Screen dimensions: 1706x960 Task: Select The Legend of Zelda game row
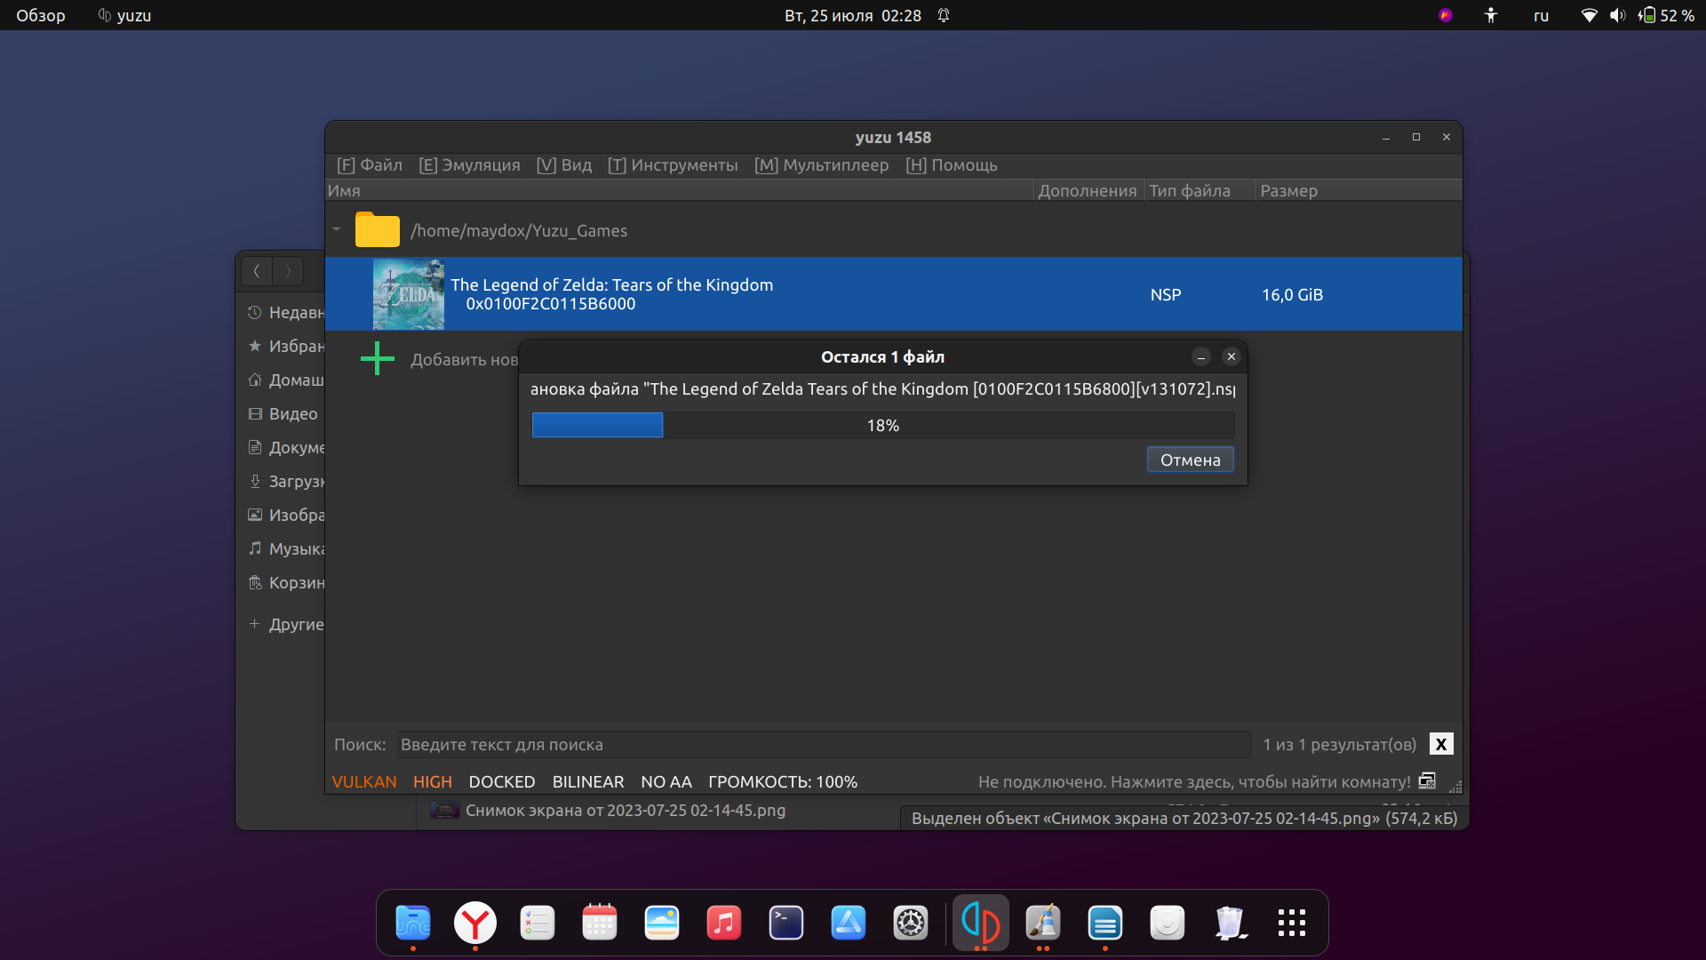[894, 294]
